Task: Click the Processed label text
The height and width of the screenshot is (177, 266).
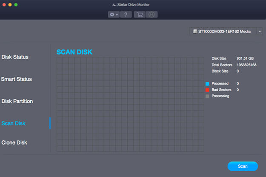Action: tap(220, 84)
